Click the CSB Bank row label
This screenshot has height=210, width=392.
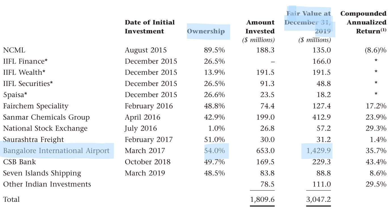click(20, 162)
